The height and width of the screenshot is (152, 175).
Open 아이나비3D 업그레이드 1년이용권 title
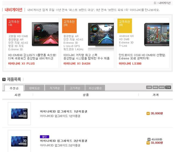[64, 111]
